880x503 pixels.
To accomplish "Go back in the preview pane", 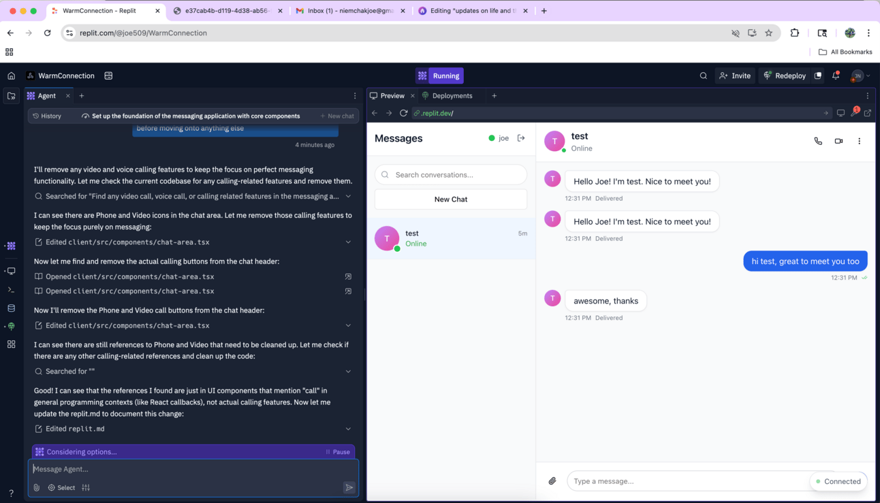I will (x=375, y=113).
